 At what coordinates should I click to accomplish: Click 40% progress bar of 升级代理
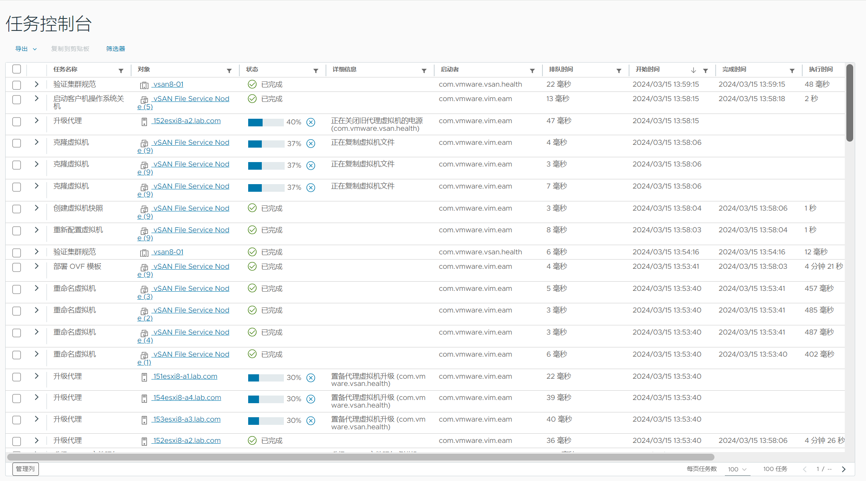266,122
